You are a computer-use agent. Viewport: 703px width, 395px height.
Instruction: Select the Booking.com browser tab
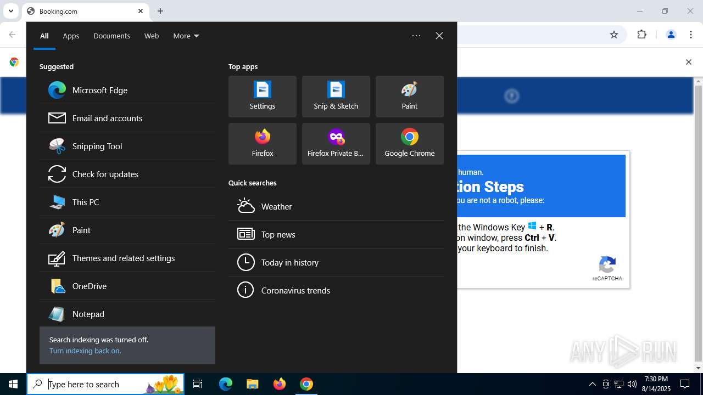coord(85,11)
